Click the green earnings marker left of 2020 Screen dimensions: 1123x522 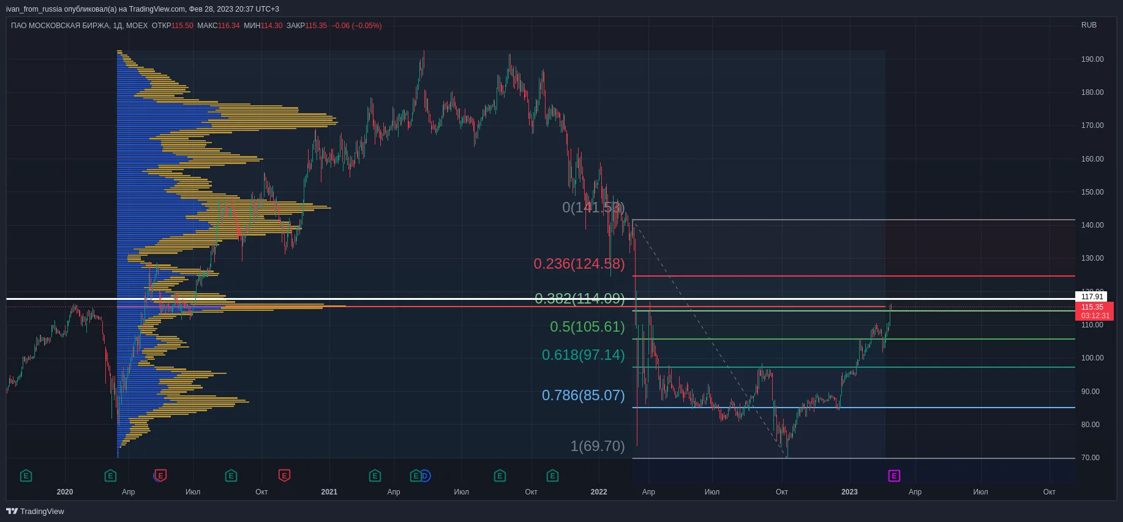[x=26, y=475]
